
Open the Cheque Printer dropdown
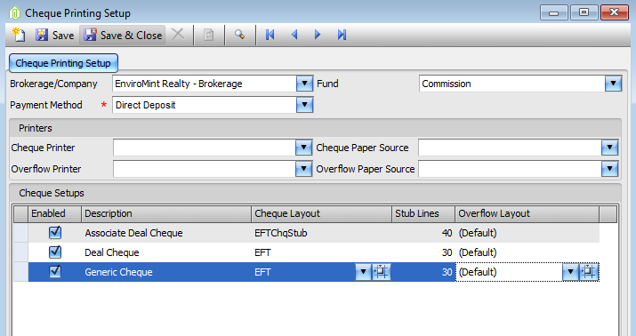(303, 148)
